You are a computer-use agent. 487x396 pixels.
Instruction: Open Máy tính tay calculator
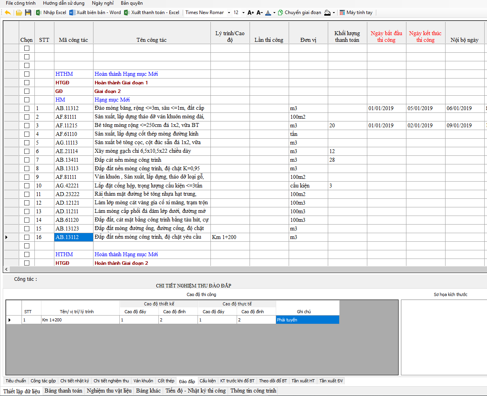click(x=356, y=12)
